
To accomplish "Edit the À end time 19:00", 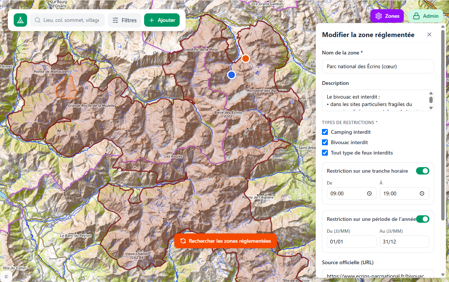I will 404,193.
